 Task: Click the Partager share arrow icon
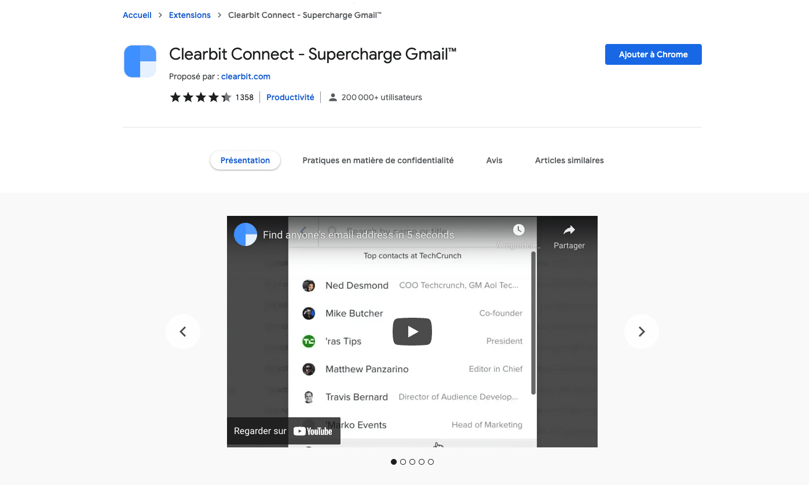click(569, 230)
